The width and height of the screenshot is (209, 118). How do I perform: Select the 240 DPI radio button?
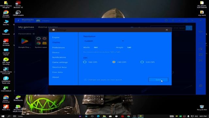[x=114, y=62]
